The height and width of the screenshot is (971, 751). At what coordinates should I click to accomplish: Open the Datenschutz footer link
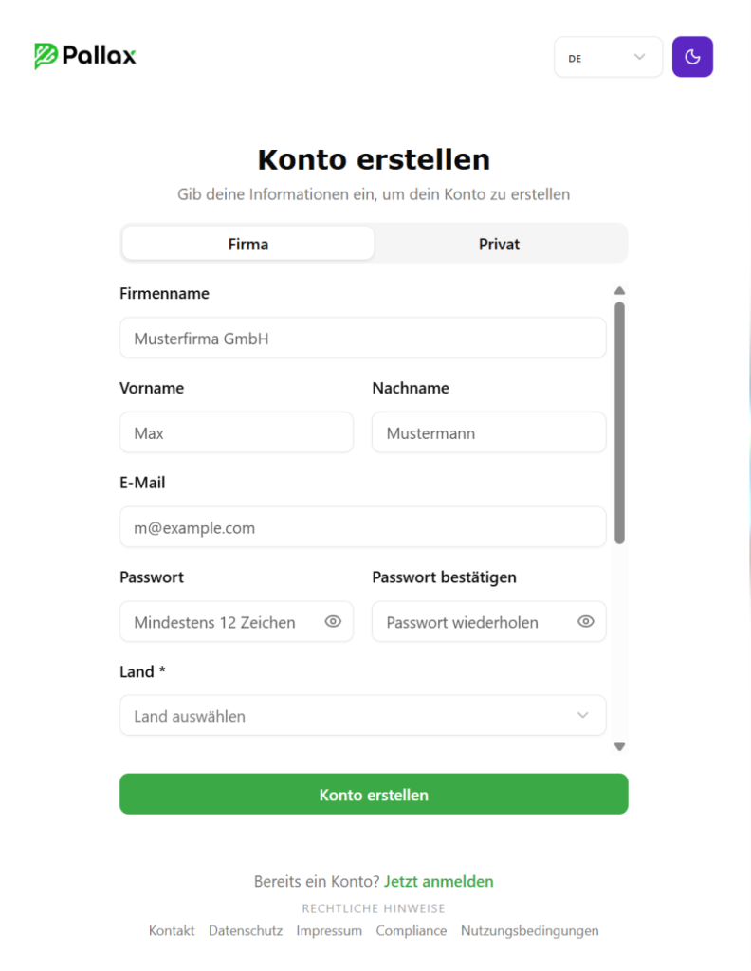click(x=246, y=930)
